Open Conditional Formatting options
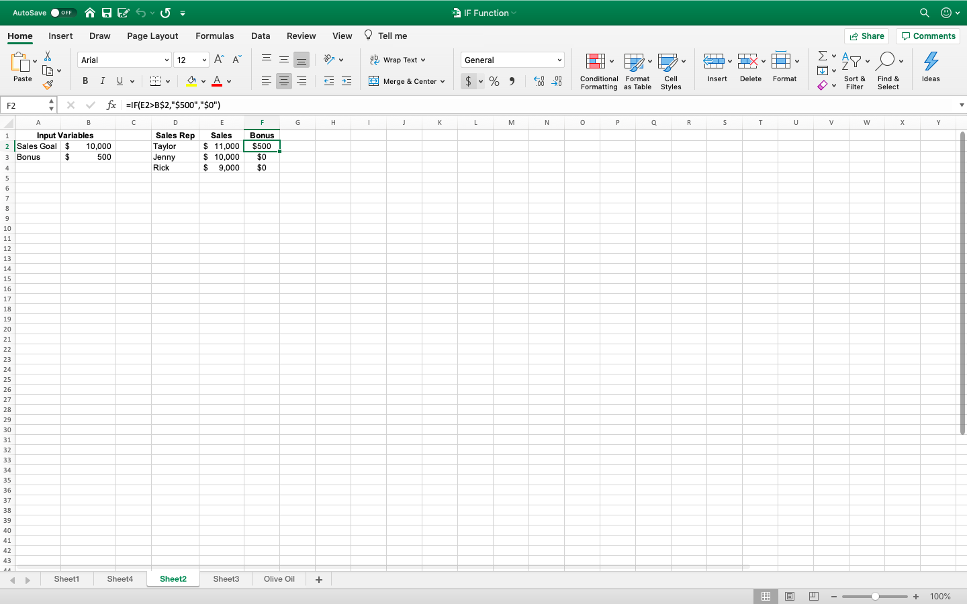This screenshot has height=604, width=967. click(x=598, y=70)
